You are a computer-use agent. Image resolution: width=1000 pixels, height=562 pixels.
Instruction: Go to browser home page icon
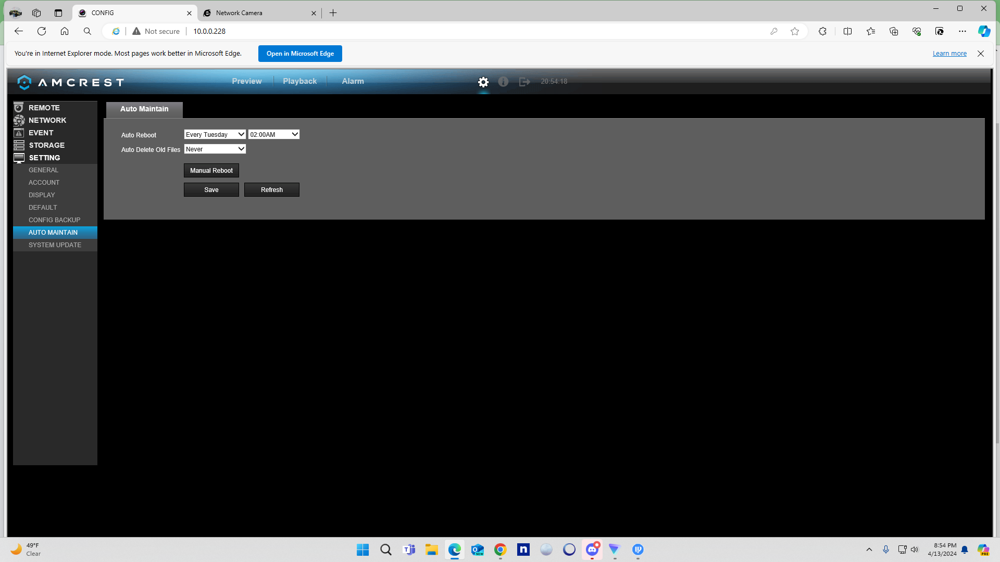coord(65,31)
